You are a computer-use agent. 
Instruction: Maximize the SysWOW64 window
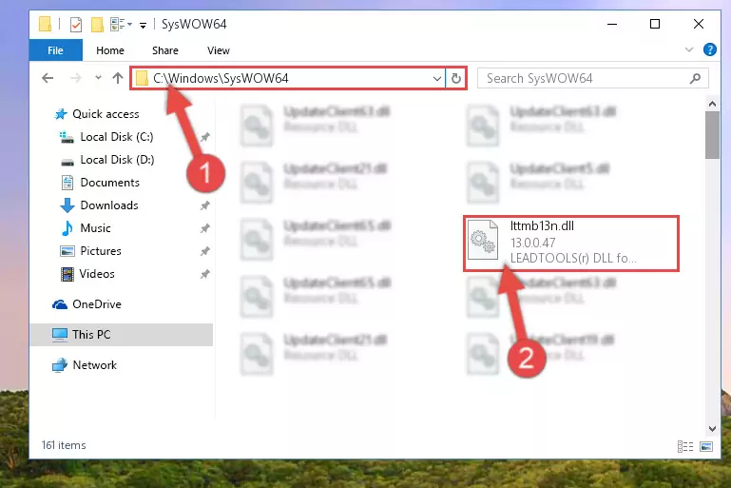pyautogui.click(x=655, y=24)
